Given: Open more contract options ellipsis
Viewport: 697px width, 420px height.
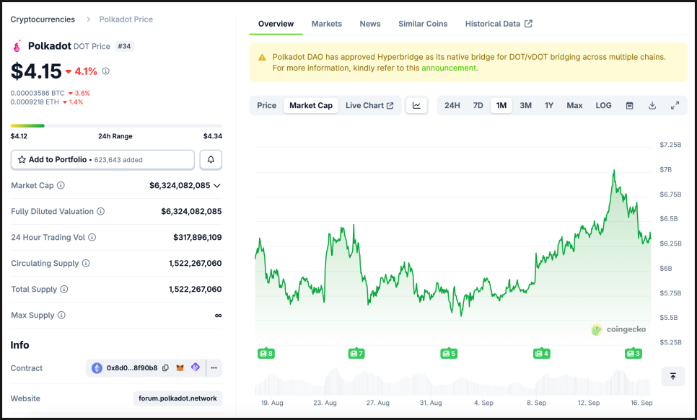Looking at the screenshot, I should tap(214, 368).
